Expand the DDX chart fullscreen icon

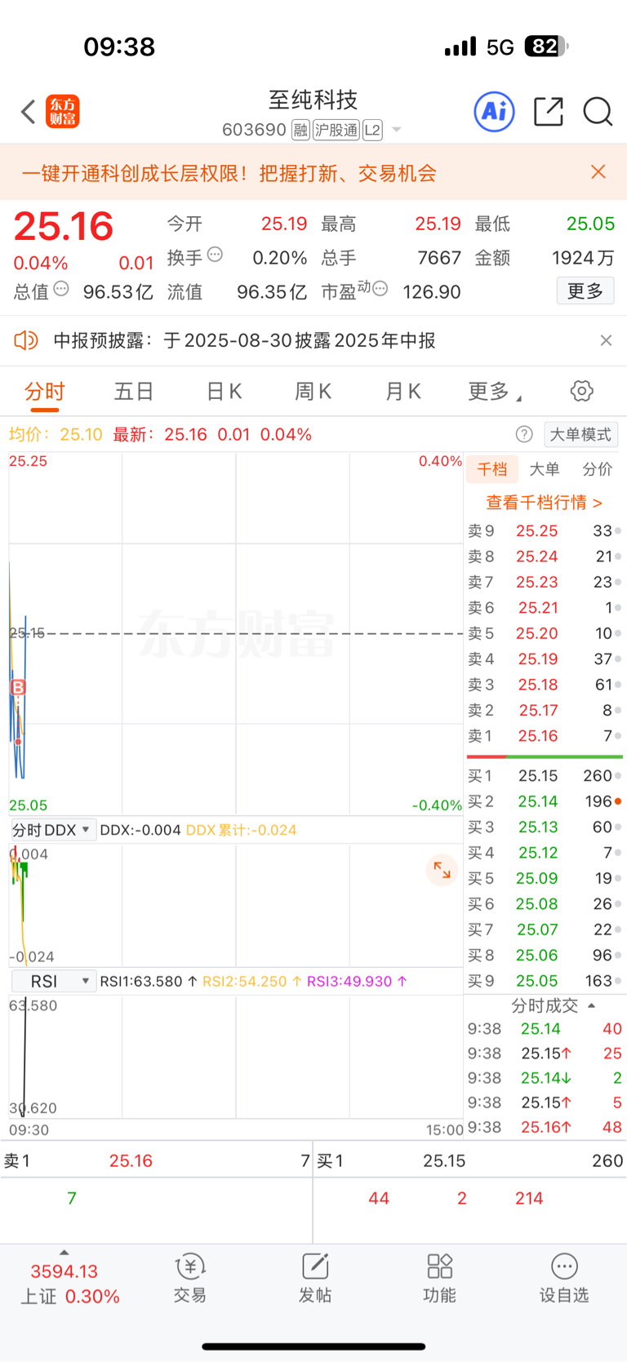pyautogui.click(x=442, y=870)
